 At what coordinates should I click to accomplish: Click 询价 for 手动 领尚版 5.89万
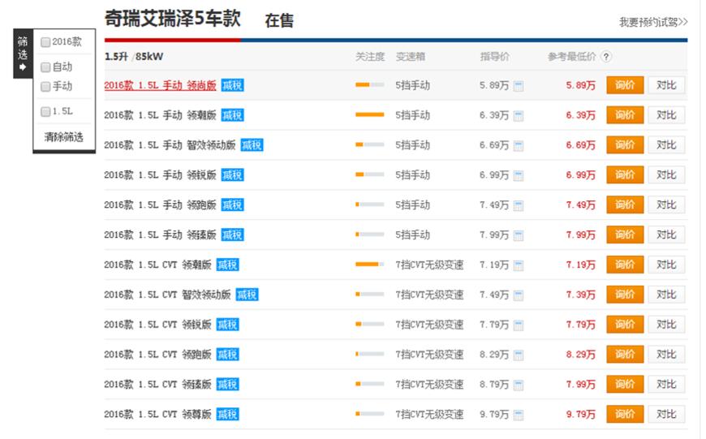(625, 85)
